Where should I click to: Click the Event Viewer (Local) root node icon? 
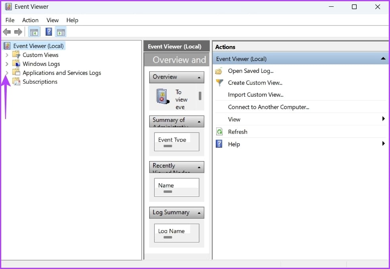(7, 46)
